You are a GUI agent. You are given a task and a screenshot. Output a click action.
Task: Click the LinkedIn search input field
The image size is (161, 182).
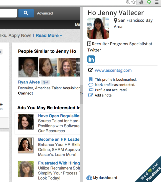pos(8,13)
